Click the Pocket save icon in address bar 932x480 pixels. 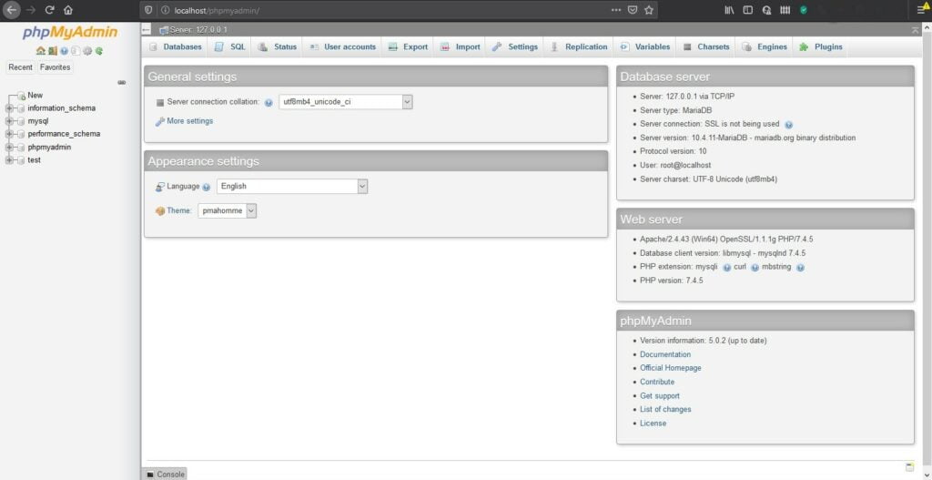[x=633, y=10]
